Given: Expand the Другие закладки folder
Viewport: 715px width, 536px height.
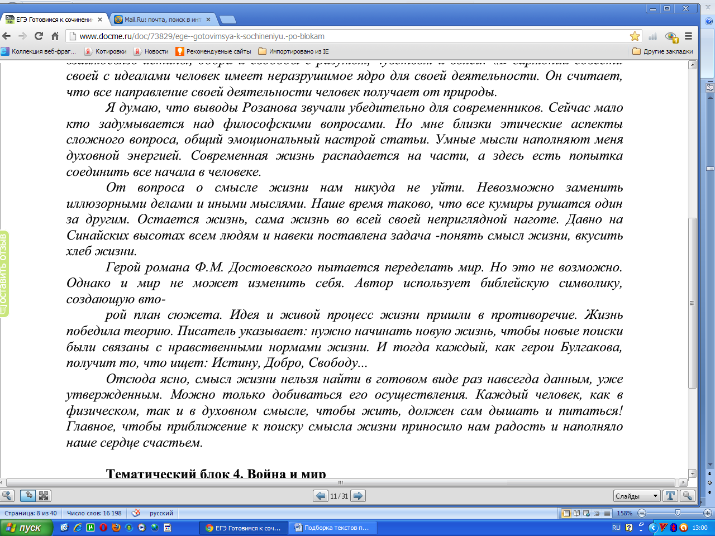Looking at the screenshot, I should [662, 51].
